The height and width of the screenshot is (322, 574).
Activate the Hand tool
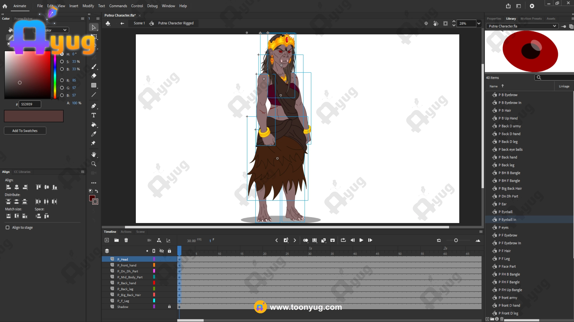coord(94,154)
